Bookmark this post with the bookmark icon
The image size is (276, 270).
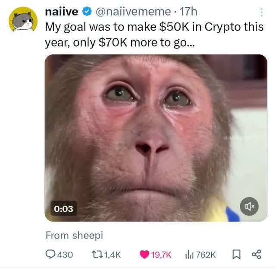tap(236, 254)
